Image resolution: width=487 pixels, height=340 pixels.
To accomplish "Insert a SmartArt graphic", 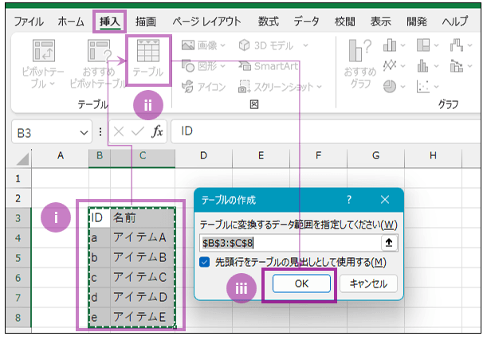I will pyautogui.click(x=269, y=66).
